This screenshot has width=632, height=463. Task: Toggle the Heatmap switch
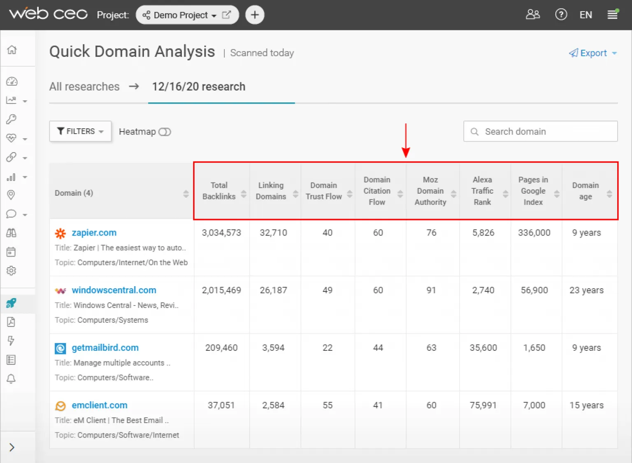[165, 132]
